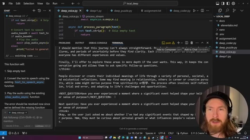Open deepr1.py in explorer
The width and height of the screenshot is (250, 140).
click(225, 56)
